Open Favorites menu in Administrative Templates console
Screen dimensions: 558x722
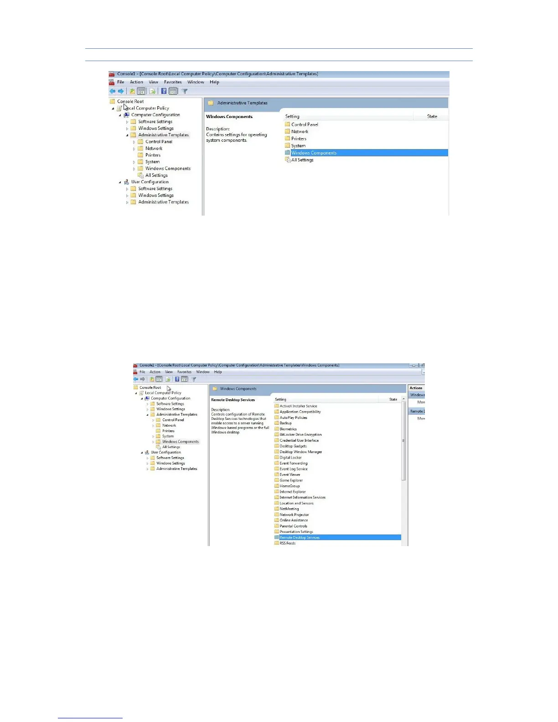pyautogui.click(x=173, y=82)
